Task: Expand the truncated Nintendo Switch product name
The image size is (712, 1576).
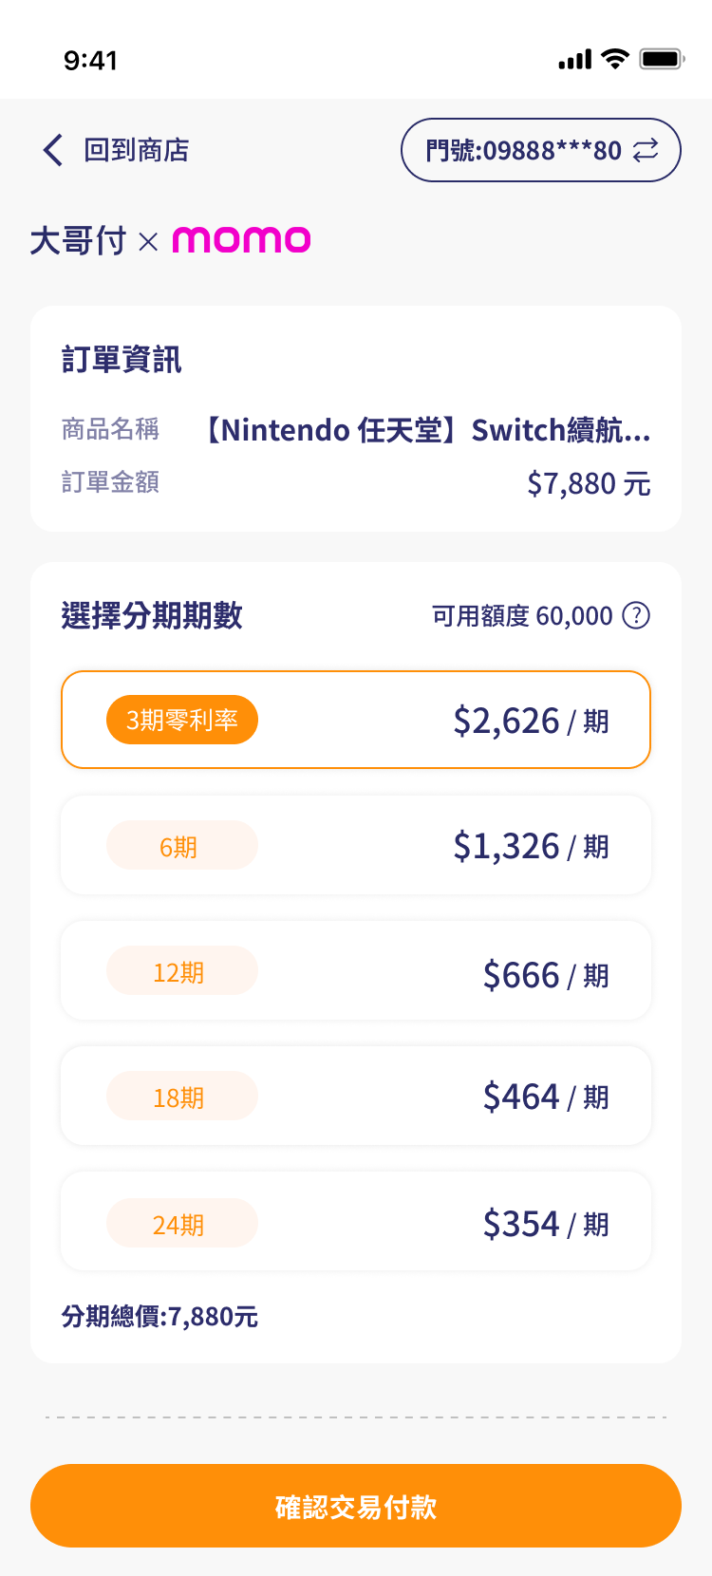Action: click(x=427, y=431)
